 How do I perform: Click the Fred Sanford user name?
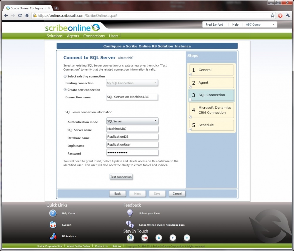214,25
